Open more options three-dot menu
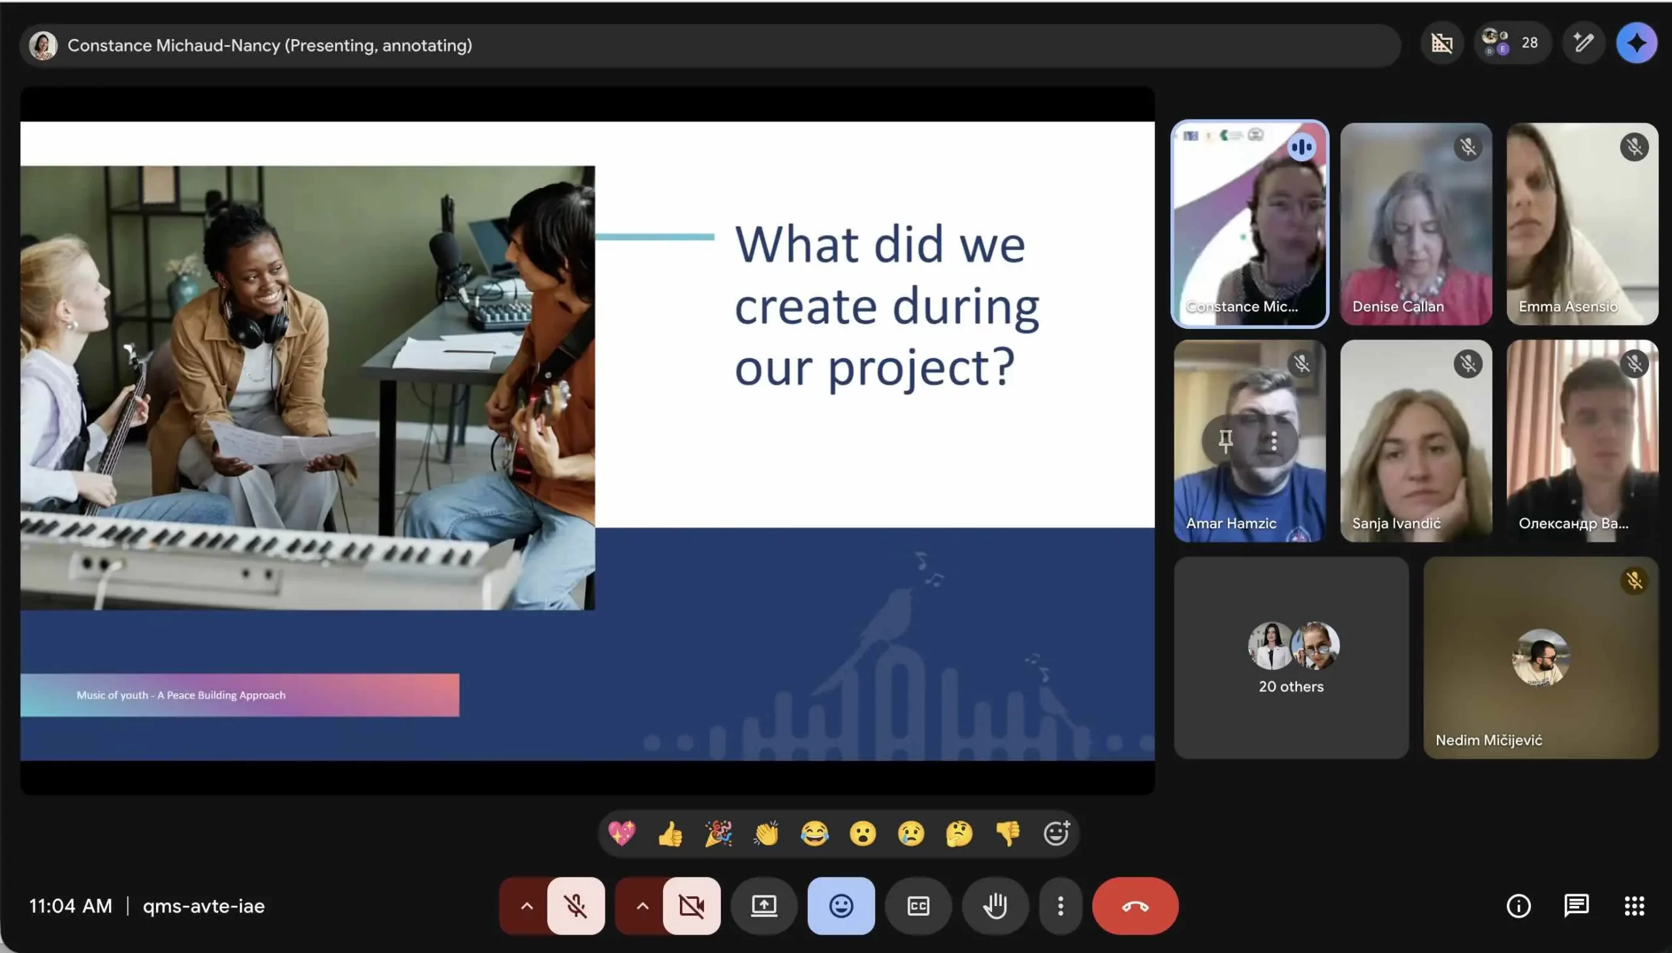 (1060, 906)
